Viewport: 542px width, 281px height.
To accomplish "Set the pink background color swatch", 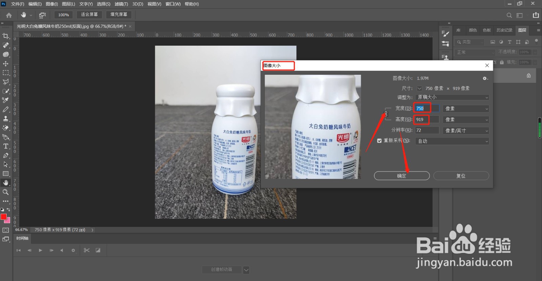I will tap(8, 221).
